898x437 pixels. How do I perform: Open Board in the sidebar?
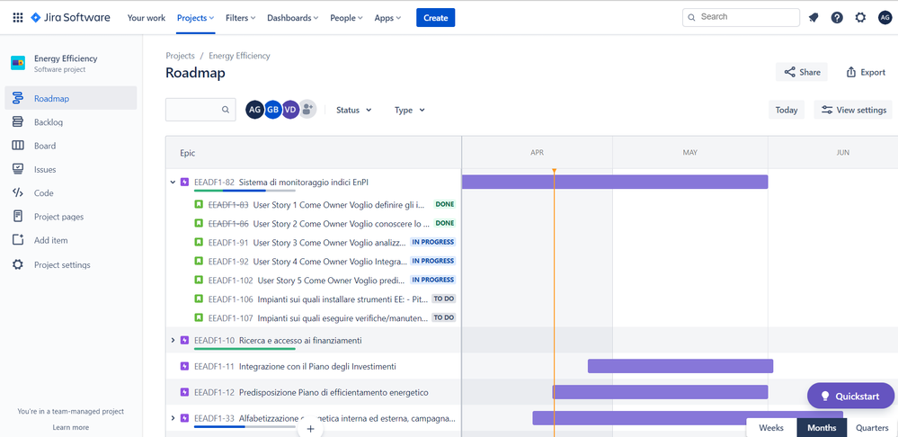click(70, 146)
